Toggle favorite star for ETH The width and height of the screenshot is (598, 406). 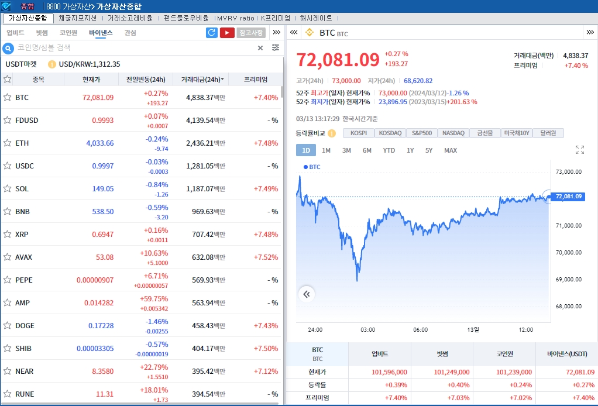point(8,143)
